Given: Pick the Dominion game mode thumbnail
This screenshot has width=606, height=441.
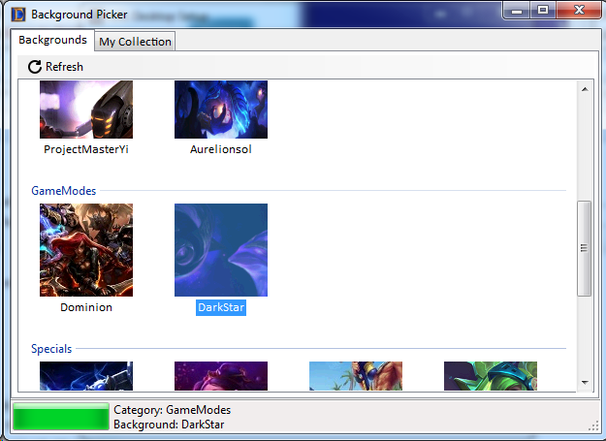Looking at the screenshot, I should pos(86,250).
